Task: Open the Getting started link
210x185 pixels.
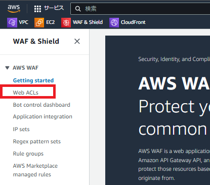Action: tap(33, 80)
